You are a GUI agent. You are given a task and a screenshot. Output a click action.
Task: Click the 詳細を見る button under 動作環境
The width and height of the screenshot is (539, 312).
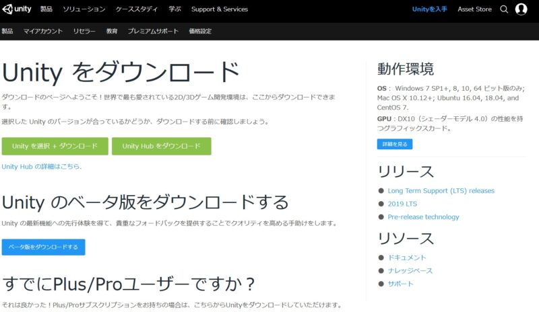395,144
